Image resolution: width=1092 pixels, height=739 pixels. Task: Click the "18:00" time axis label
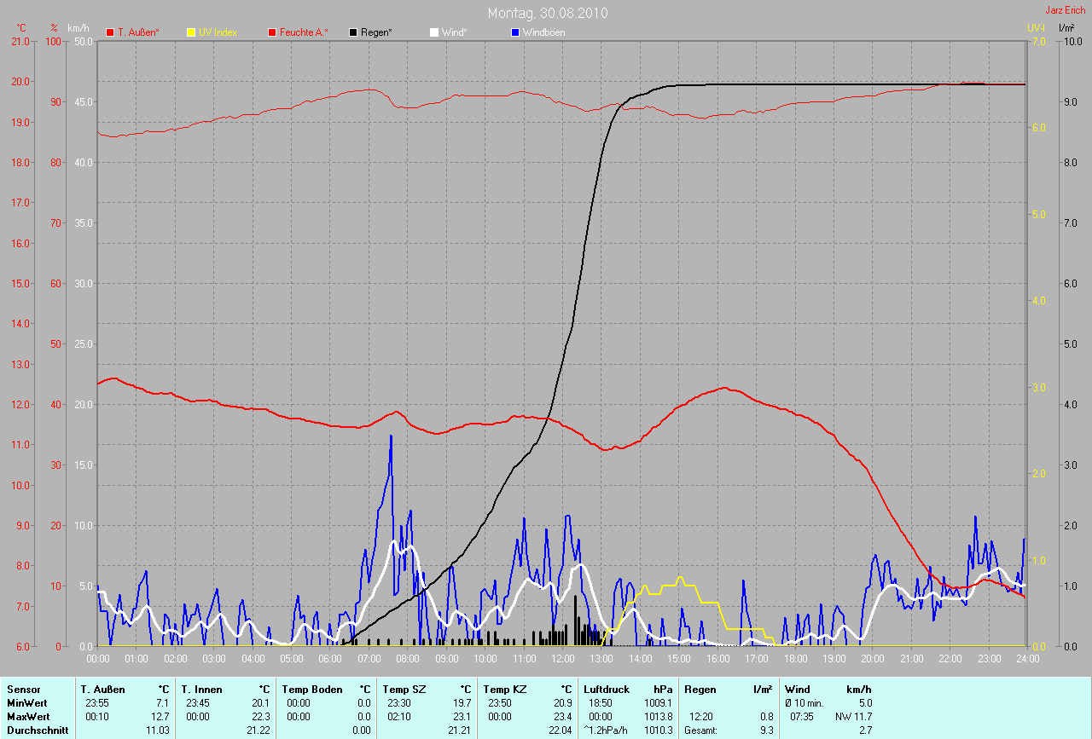(x=795, y=659)
